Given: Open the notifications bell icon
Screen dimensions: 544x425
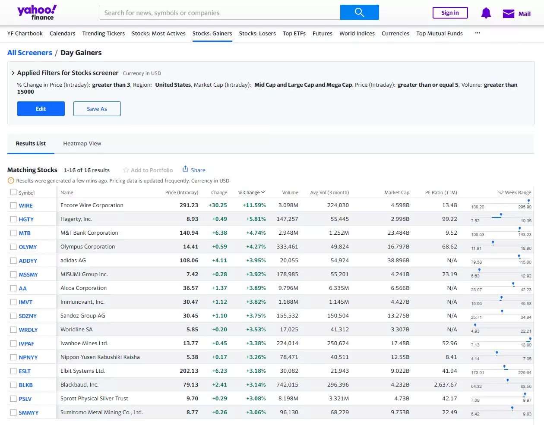Looking at the screenshot, I should point(486,13).
